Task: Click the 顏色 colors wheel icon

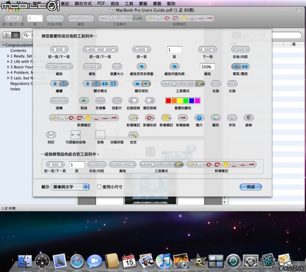Action: (x=216, y=118)
